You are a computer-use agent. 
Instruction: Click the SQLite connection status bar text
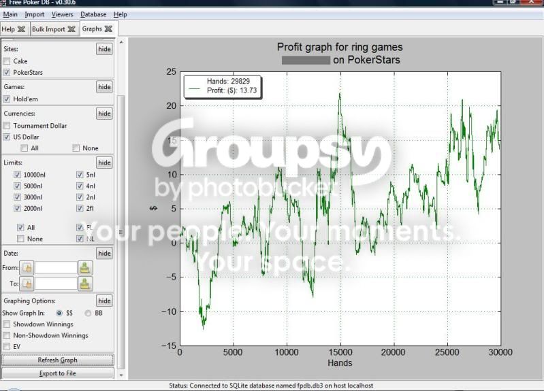pos(271,385)
